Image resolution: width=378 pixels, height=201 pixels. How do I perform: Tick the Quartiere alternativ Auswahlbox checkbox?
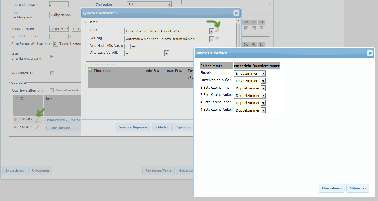tap(52, 90)
